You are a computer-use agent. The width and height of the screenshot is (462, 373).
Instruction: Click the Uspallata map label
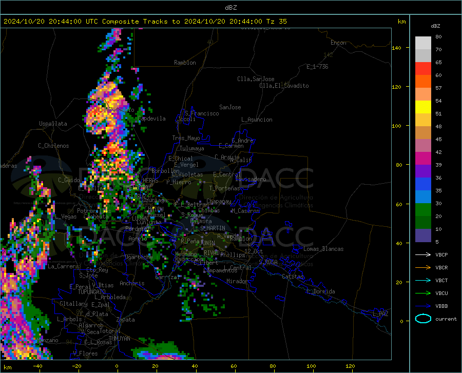tap(53, 124)
